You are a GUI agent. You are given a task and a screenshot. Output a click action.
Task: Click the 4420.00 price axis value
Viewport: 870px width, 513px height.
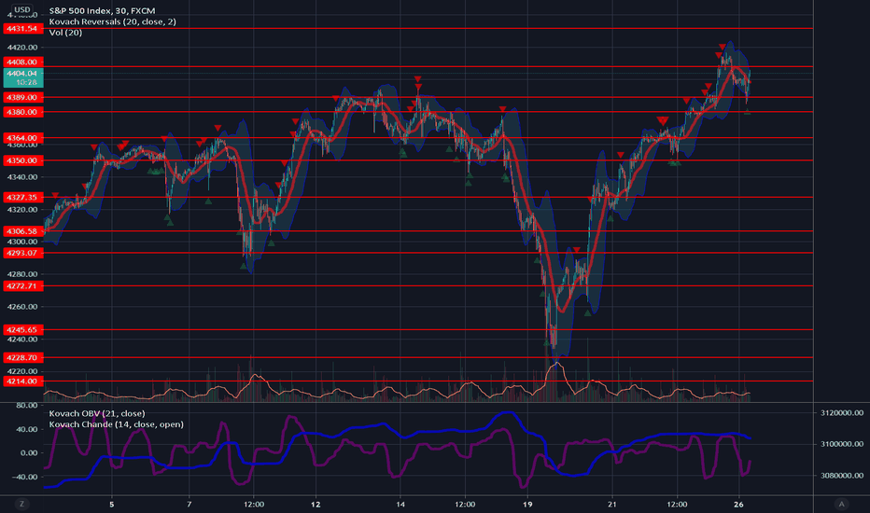point(22,48)
